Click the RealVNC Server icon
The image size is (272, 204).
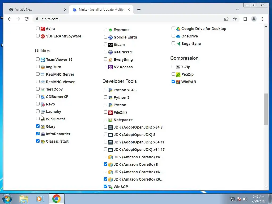pyautogui.click(x=43, y=75)
